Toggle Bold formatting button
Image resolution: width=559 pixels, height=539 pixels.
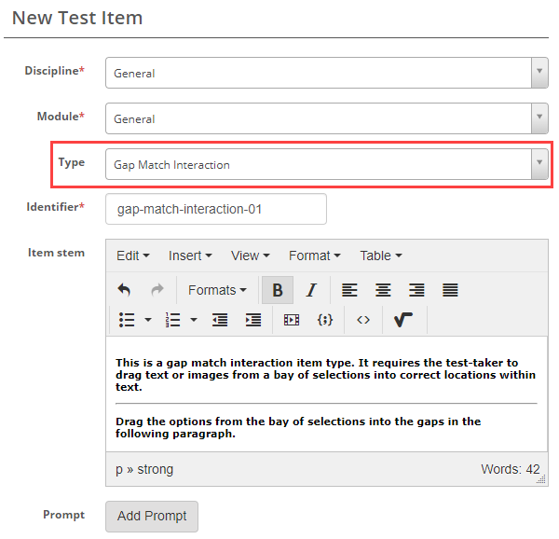point(278,290)
